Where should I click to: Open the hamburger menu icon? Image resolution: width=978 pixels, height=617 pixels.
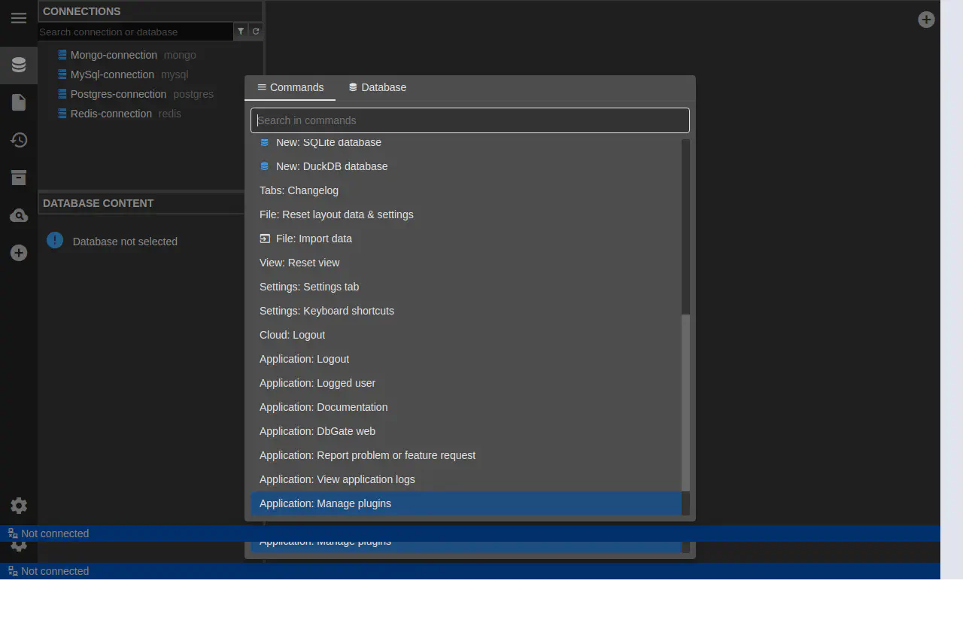[x=19, y=18]
